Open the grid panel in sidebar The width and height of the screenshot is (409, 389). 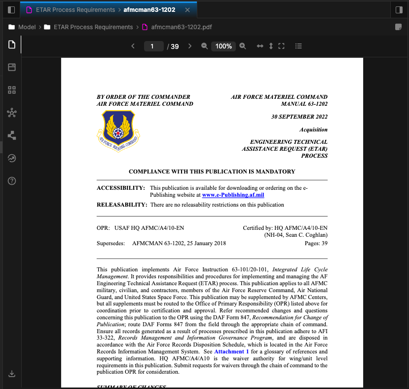pyautogui.click(x=11, y=90)
